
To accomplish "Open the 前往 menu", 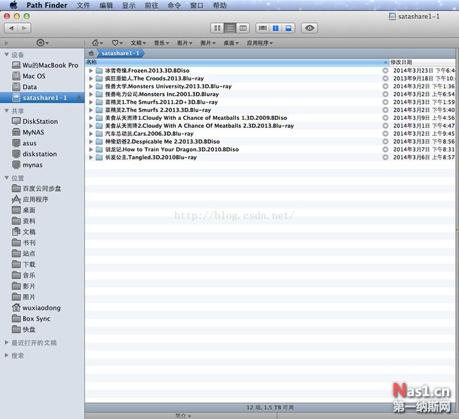I will 151,5.
